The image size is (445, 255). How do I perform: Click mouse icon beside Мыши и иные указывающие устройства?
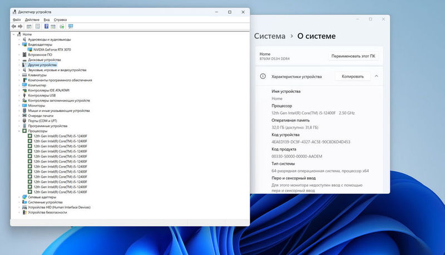tap(24, 111)
